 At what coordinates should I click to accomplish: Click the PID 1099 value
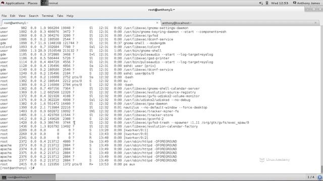click(x=23, y=51)
